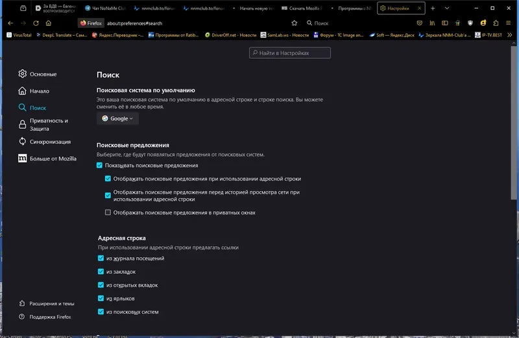Expand the list all tabs chevron
This screenshot has width=519, height=338.
[447, 8]
